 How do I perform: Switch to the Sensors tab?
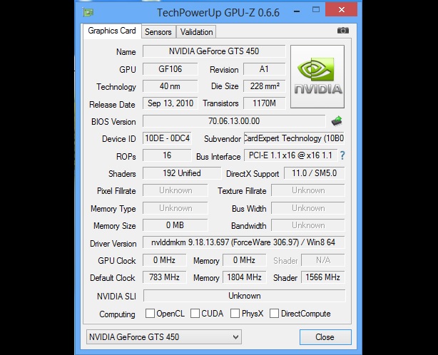click(158, 32)
